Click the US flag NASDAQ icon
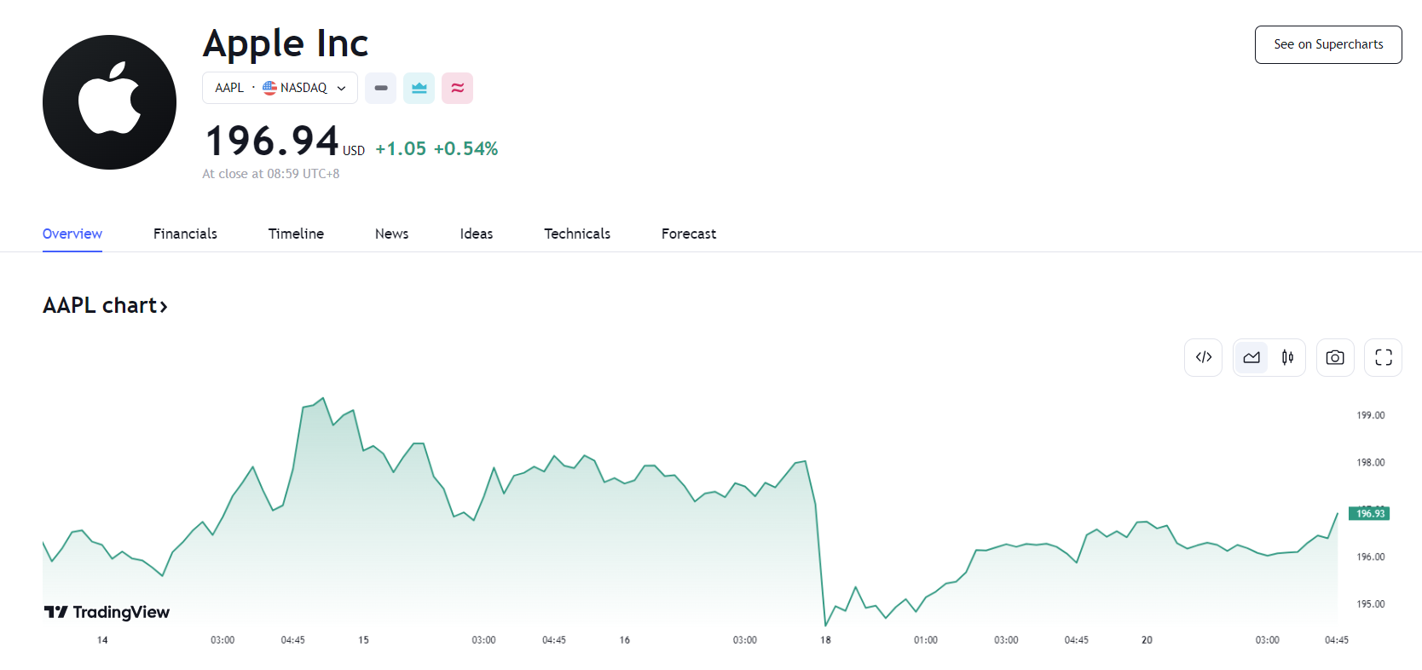This screenshot has width=1422, height=670. point(269,88)
